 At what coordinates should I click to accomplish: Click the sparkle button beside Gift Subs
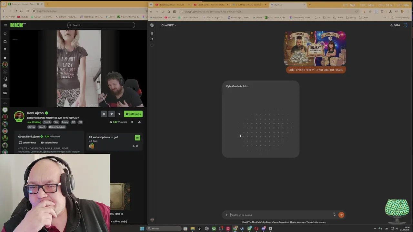coord(119,114)
